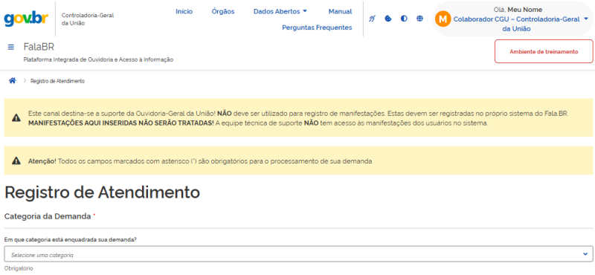Click the orange M user avatar
The height and width of the screenshot is (275, 595).
[443, 19]
